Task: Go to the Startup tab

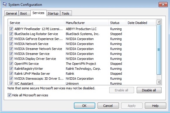Action: coord(53,13)
